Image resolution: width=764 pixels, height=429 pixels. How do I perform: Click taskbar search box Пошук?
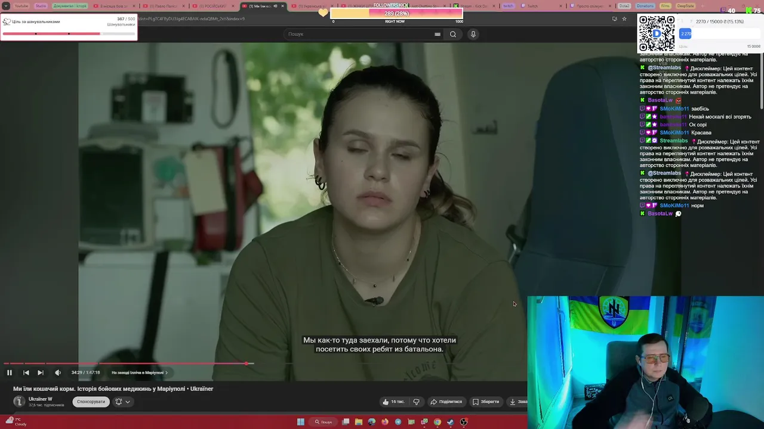pos(324,422)
